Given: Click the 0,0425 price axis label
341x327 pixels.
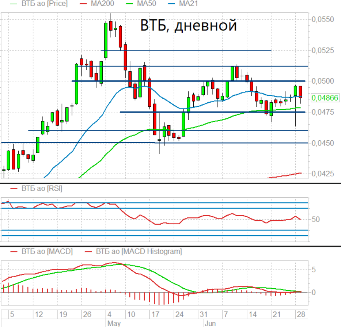Looking at the screenshot, I should pos(323,174).
